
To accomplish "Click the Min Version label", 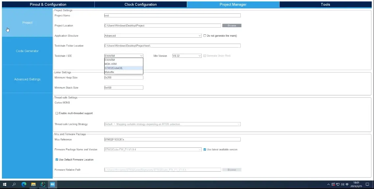I will [160, 56].
